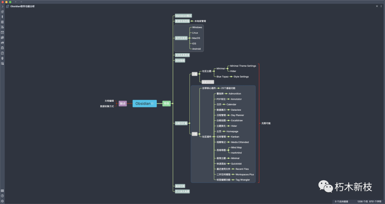Select the MacOS node
Image resolution: width=385 pixels, height=204 pixels.
point(196,38)
